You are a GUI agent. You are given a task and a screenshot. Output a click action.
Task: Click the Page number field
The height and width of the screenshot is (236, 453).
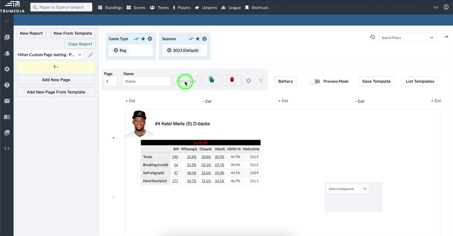pyautogui.click(x=110, y=81)
